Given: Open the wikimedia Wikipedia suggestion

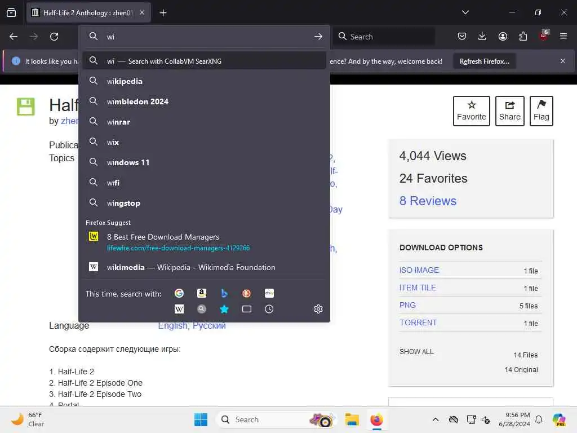Looking at the screenshot, I should (204, 267).
